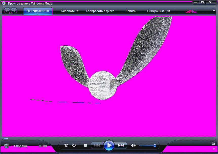Open the Проигрывается tab
Screen dimensions: 218x154
coord(37,11)
